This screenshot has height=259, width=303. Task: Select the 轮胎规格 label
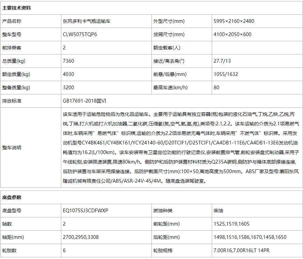tap(163, 250)
